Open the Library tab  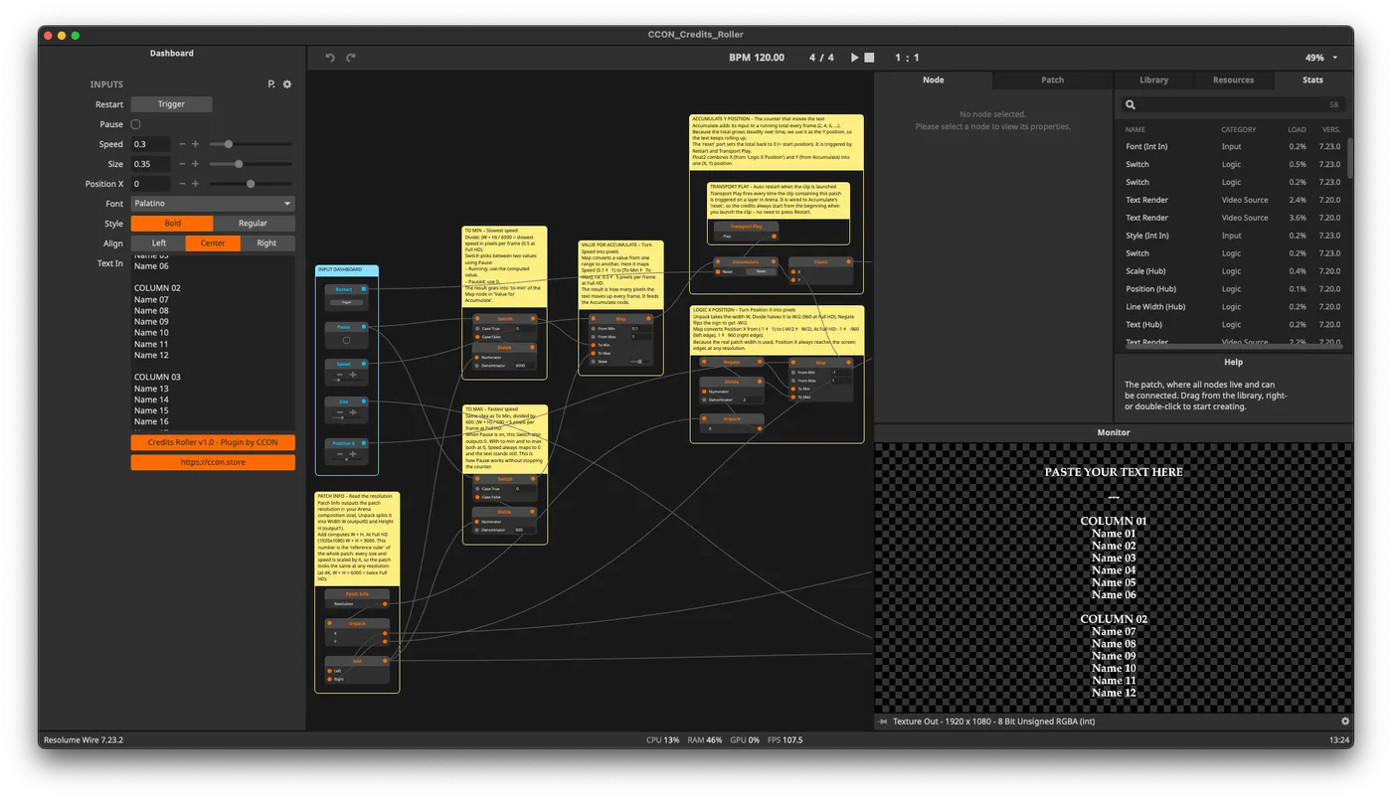[x=1153, y=80]
